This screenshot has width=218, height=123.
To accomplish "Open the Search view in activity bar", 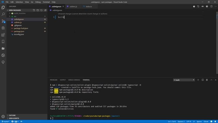I will point(3,14).
